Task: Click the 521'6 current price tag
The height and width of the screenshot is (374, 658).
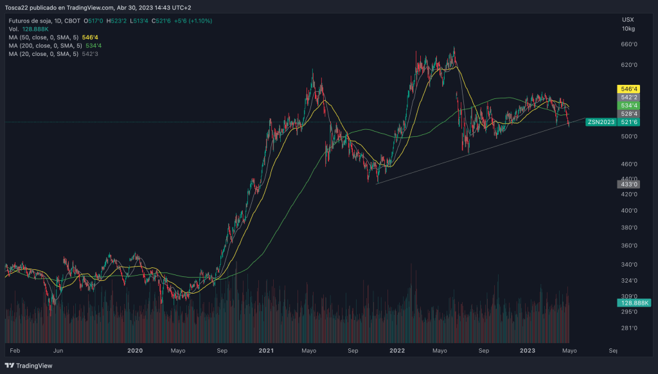Action: coord(629,122)
